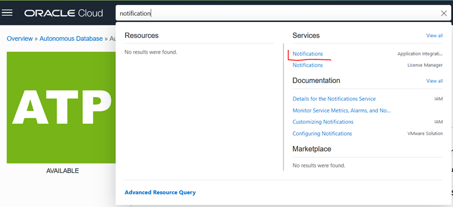Go to Overview breadcrumb

coord(20,38)
